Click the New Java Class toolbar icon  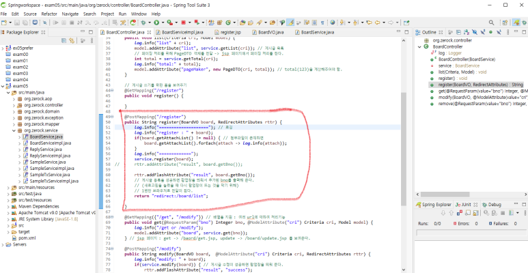[x=228, y=23]
